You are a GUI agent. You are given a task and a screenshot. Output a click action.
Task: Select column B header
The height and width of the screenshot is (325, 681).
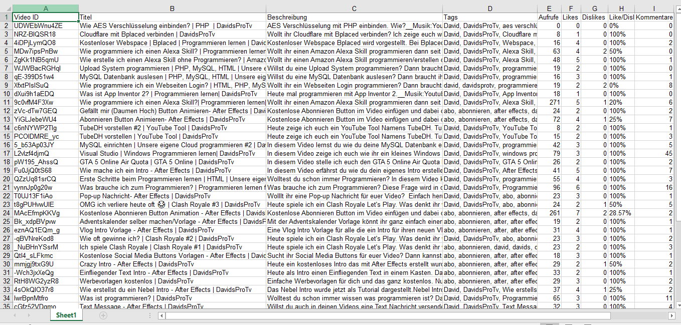(172, 9)
